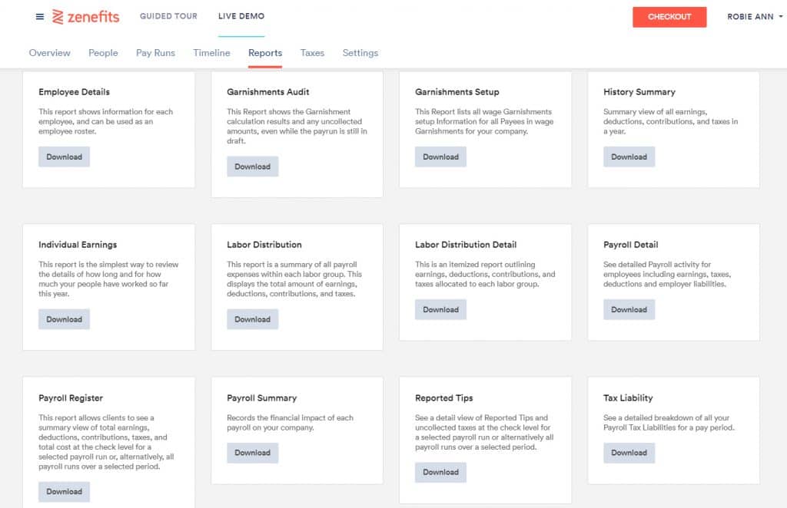Click the CHECKOUT button
This screenshot has width=787, height=508.
[x=669, y=15]
